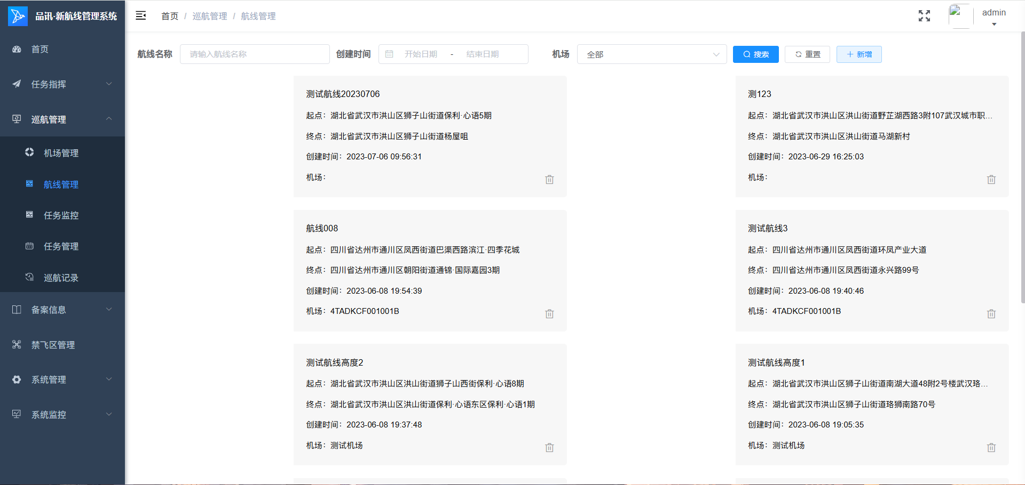
Task: Open 任务监控 submenu item
Action: click(x=62, y=215)
